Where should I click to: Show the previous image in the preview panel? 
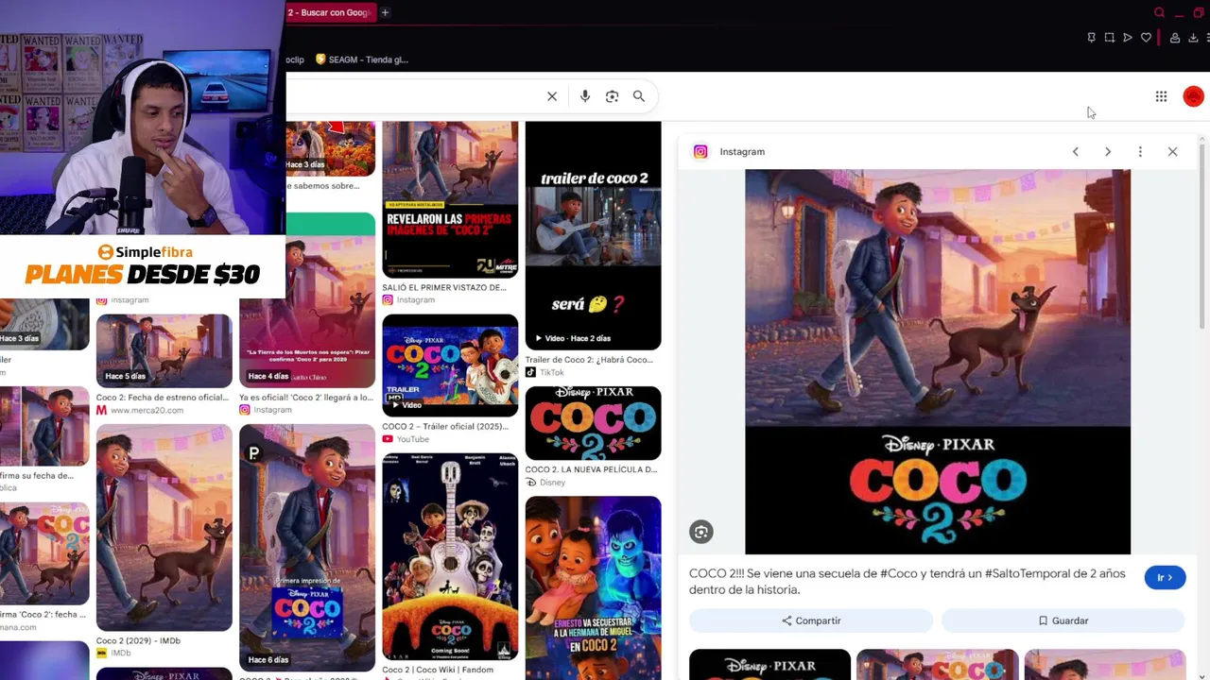(x=1075, y=151)
